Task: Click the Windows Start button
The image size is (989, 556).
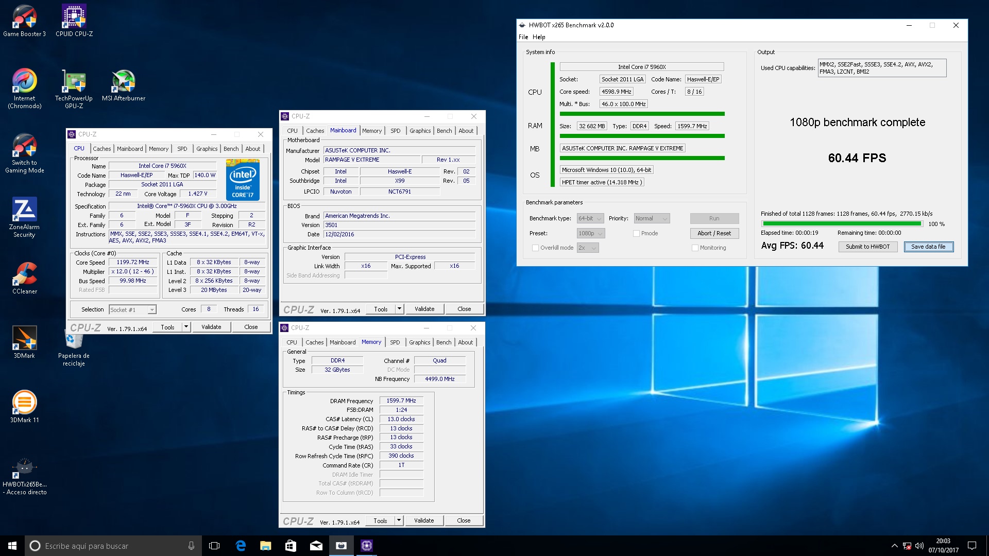Action: click(x=12, y=546)
